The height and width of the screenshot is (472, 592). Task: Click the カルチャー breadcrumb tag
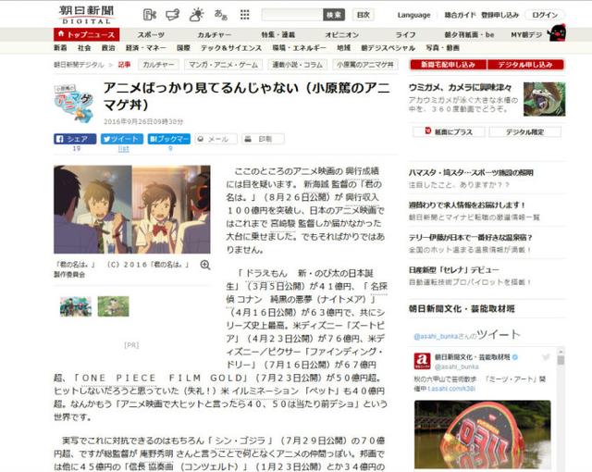tap(158, 65)
